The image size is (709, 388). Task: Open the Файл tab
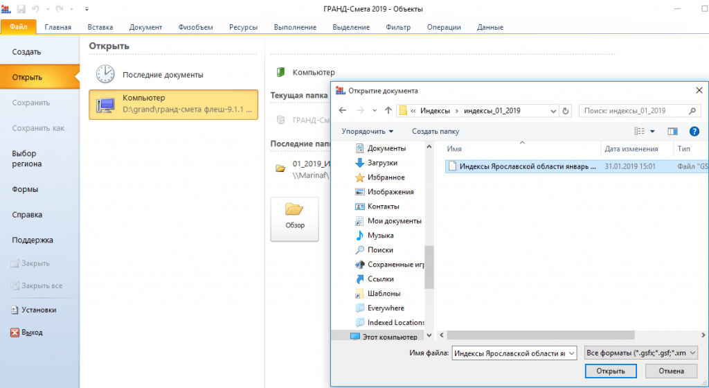(19, 27)
